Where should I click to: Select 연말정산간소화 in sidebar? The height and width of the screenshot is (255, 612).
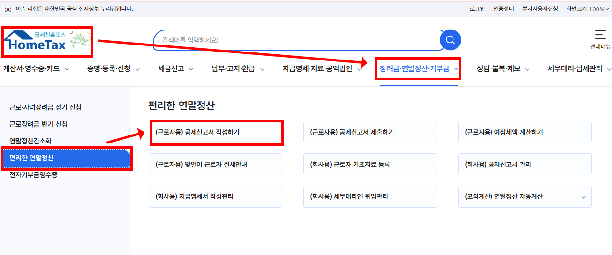pos(30,141)
